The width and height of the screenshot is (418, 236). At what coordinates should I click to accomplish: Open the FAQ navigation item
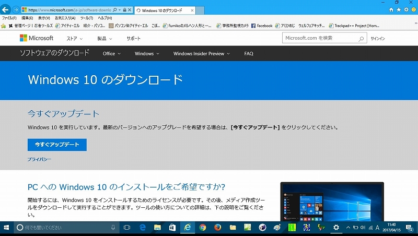(x=249, y=54)
